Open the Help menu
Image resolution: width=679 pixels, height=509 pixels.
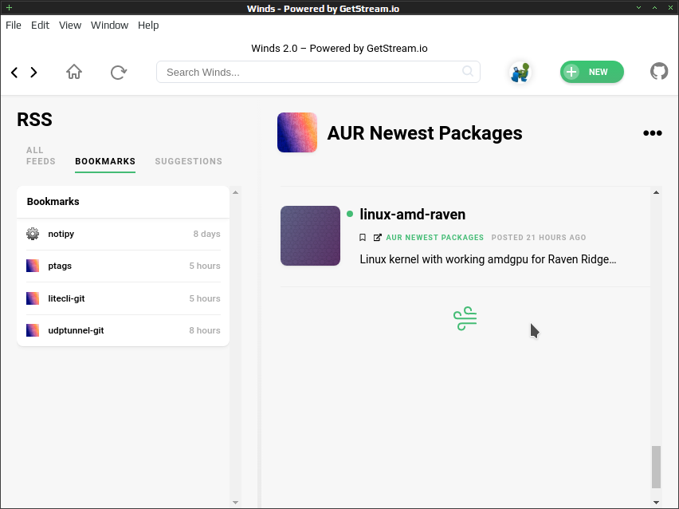[x=148, y=26]
